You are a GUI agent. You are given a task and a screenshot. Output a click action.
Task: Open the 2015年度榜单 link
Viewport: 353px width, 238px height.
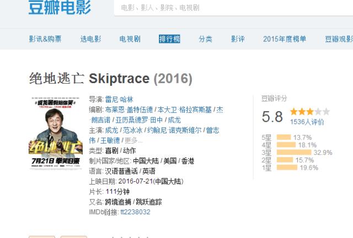click(x=284, y=39)
